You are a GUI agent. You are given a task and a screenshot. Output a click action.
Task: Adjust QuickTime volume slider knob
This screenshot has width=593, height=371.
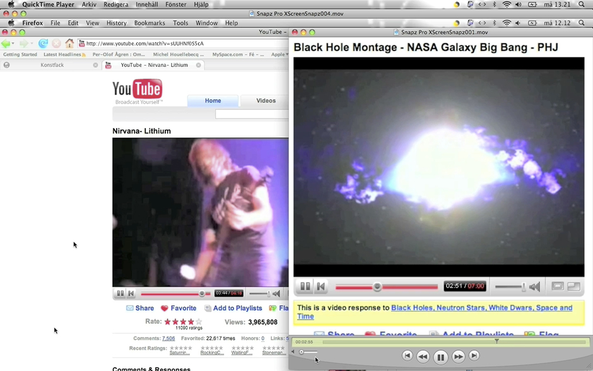coord(302,352)
